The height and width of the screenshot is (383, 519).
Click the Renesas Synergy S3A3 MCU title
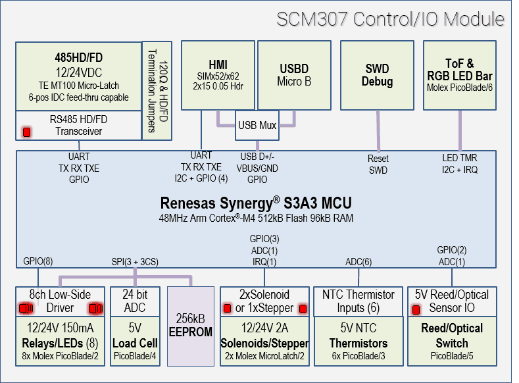(256, 203)
